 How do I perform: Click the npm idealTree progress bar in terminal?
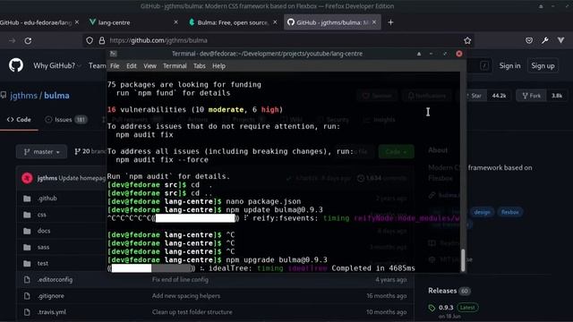[x=151, y=268]
